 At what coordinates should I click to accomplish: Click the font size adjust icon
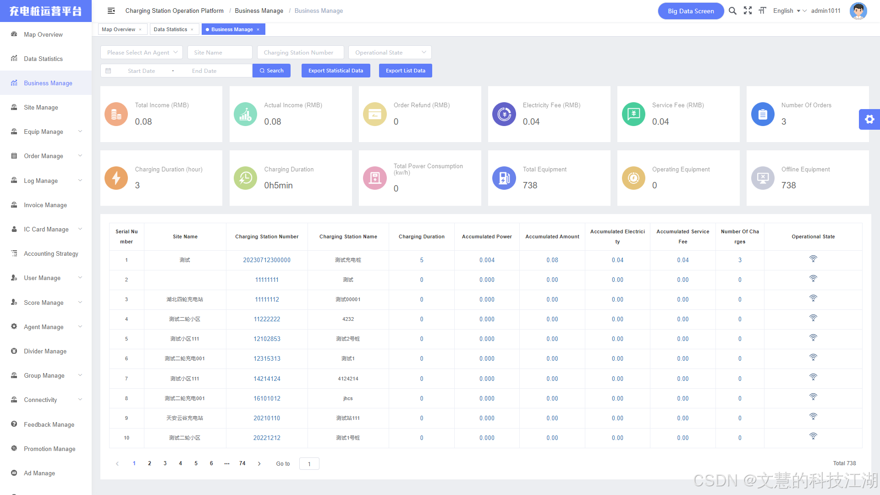click(762, 11)
